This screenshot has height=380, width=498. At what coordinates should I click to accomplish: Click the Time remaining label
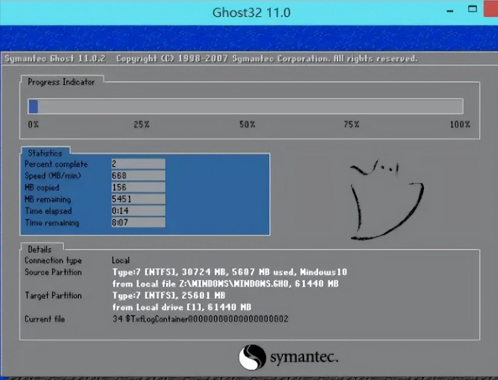click(52, 223)
